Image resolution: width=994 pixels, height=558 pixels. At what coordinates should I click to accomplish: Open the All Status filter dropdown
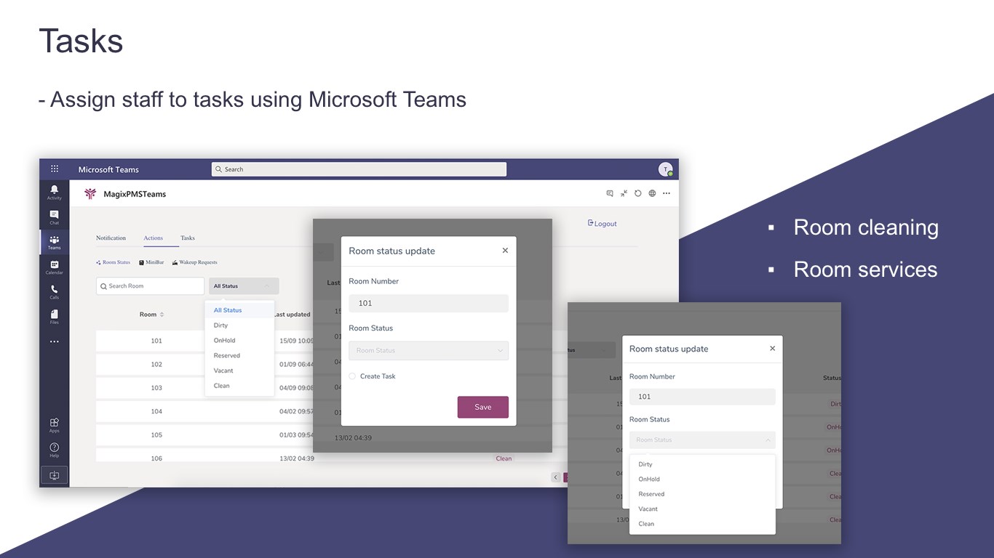(x=243, y=286)
